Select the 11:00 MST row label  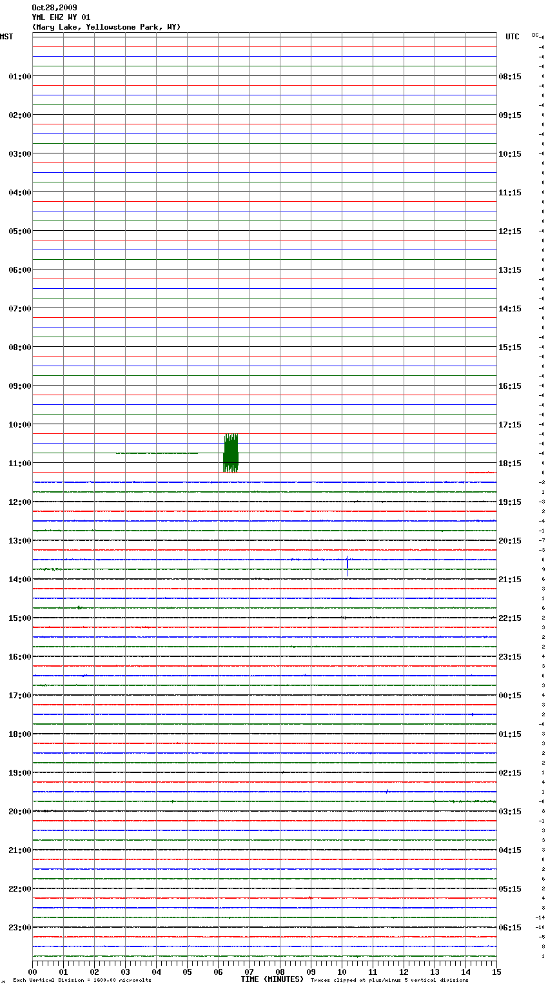(20, 464)
